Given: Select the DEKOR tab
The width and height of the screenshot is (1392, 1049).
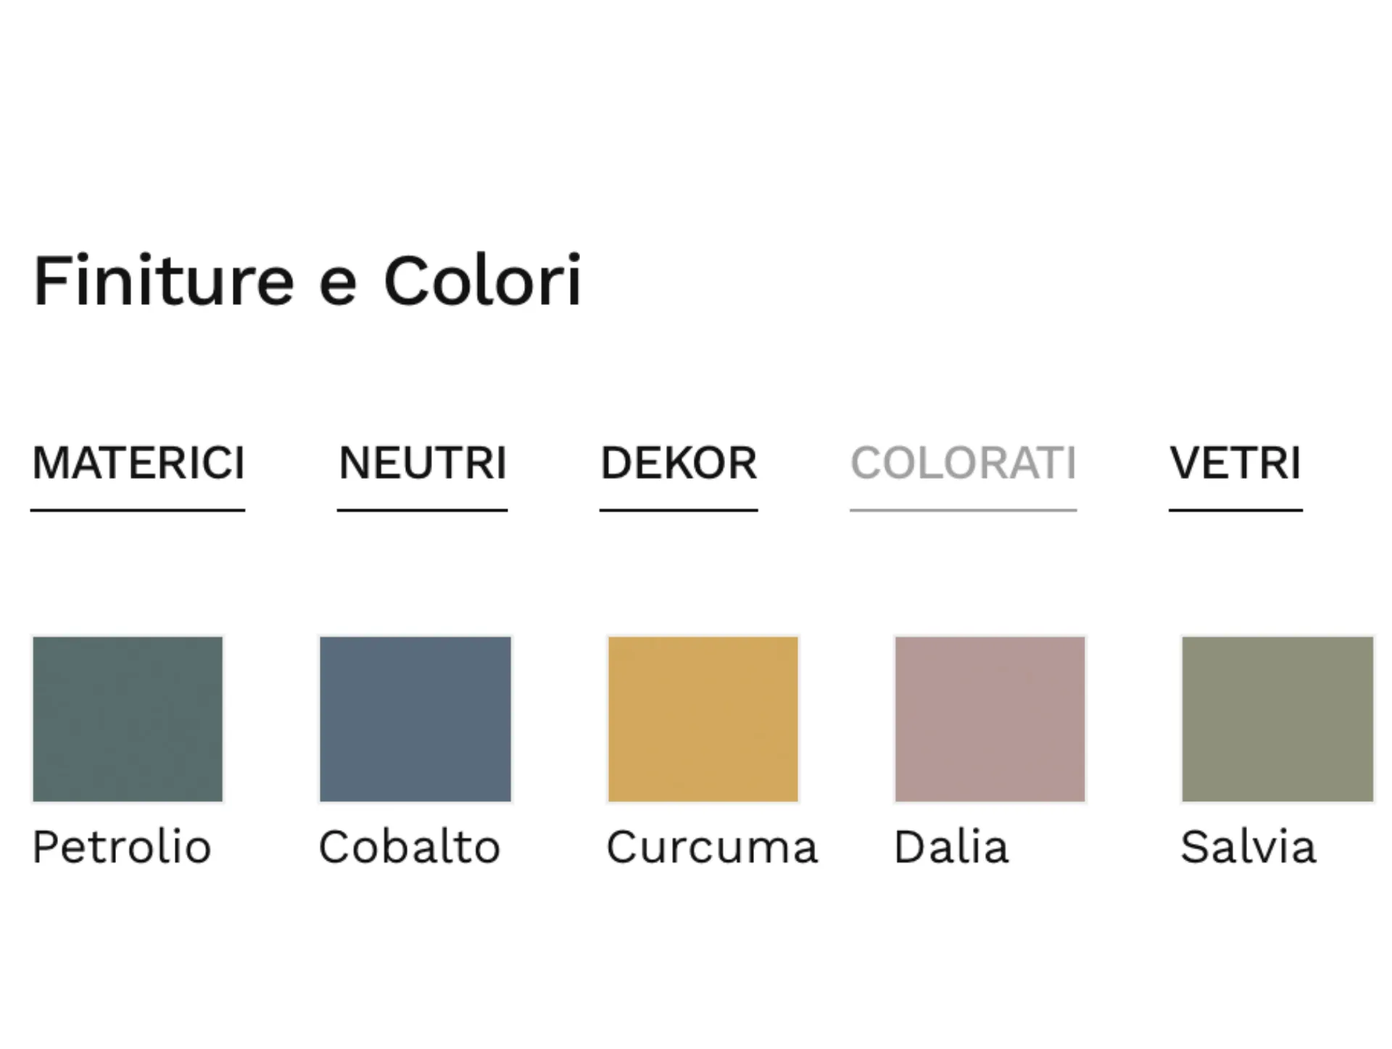Looking at the screenshot, I should tap(679, 463).
